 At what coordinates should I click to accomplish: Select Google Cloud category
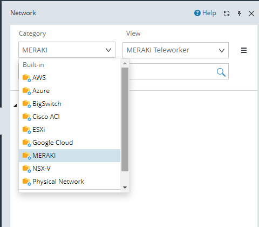click(70, 143)
